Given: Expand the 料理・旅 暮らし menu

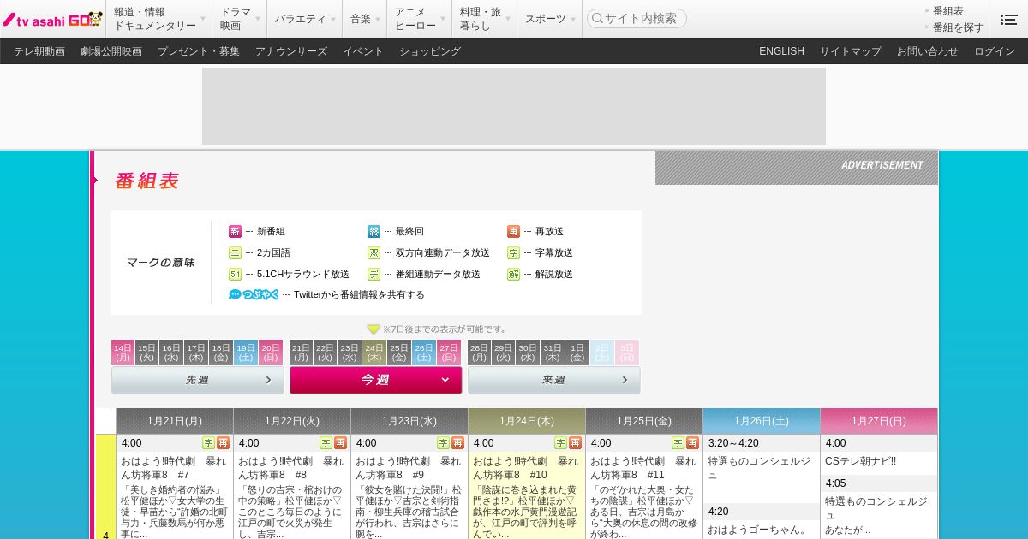Looking at the screenshot, I should coord(484,19).
